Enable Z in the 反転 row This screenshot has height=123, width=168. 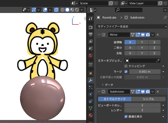(154, 53)
